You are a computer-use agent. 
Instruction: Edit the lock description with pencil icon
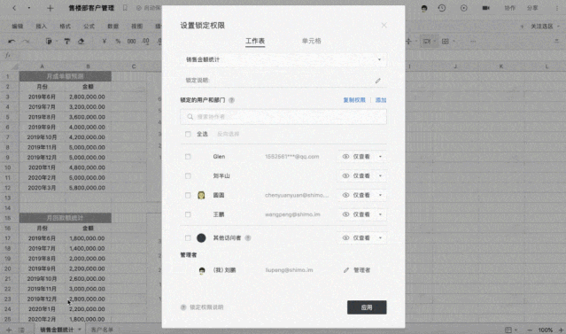coord(377,81)
